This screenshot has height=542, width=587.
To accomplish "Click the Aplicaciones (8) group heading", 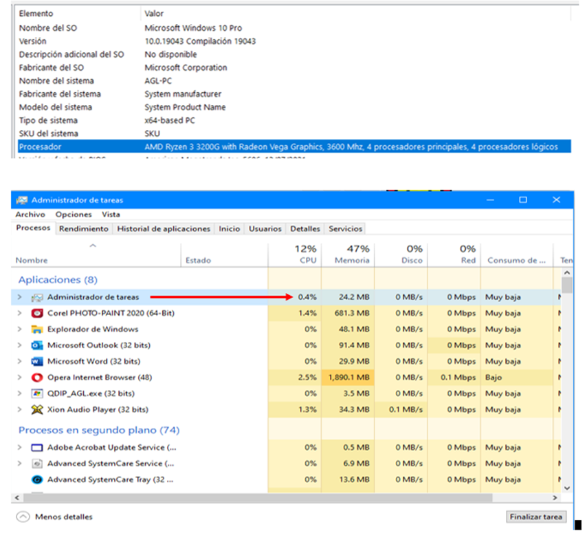I will click(58, 280).
